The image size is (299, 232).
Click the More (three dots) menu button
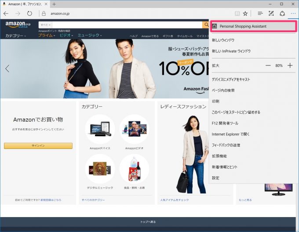293,14
